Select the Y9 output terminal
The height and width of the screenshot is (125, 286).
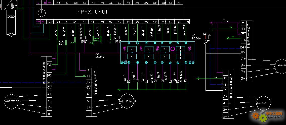coord(137,22)
